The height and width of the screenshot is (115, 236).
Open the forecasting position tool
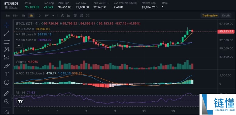[7, 57]
